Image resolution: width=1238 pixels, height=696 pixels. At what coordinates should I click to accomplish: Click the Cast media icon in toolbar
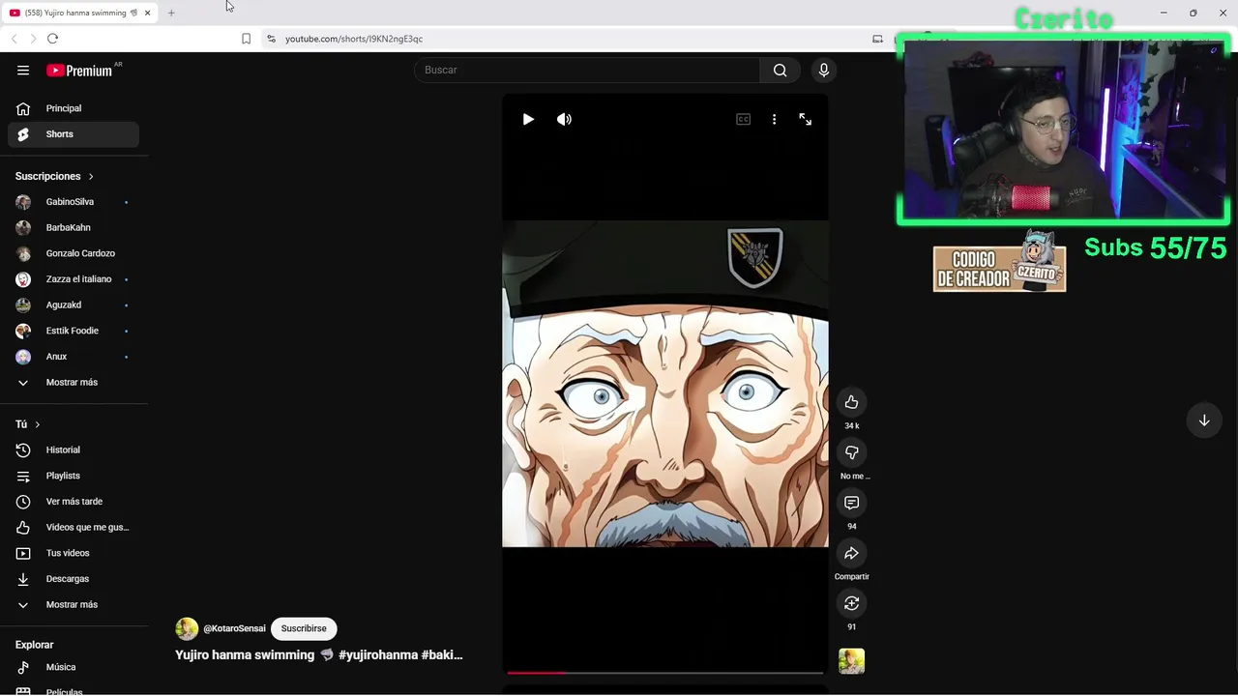(877, 39)
